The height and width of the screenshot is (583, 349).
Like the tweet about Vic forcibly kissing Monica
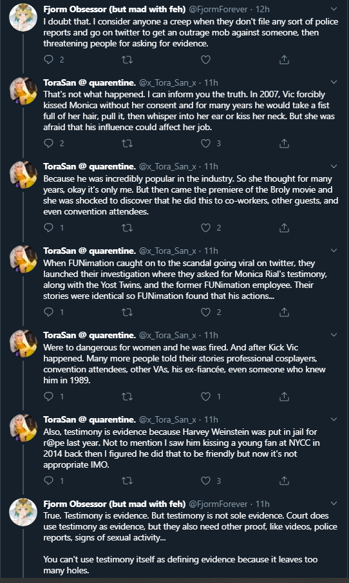[205, 143]
